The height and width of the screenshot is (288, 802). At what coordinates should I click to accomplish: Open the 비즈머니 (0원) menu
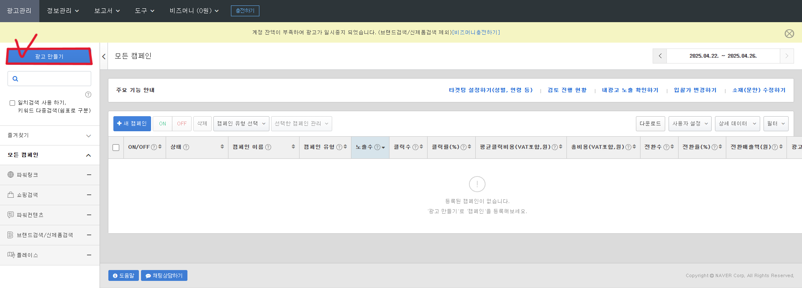click(194, 11)
